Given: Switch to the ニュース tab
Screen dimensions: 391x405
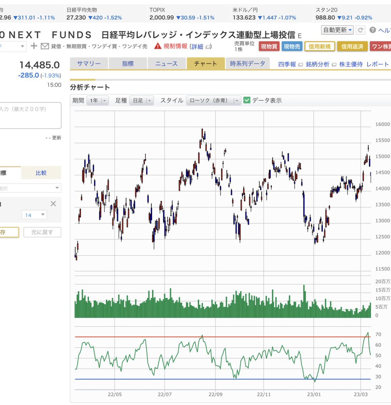Looking at the screenshot, I should [x=166, y=63].
